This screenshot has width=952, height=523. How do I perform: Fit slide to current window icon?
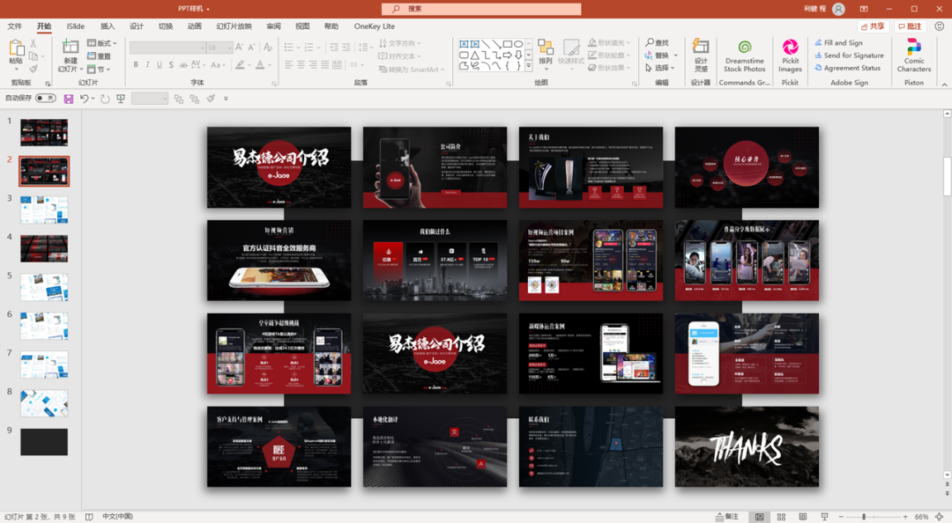tap(940, 517)
